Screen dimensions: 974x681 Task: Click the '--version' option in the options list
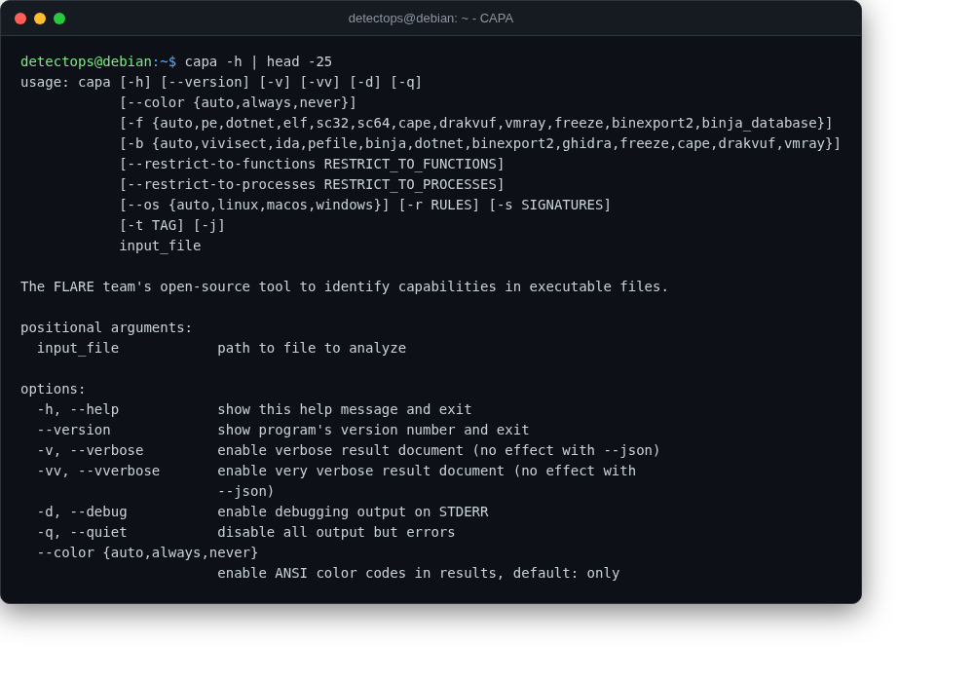tap(74, 431)
